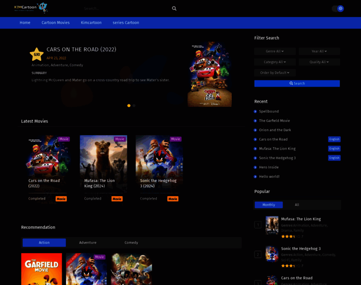Select the Comedy recommendation tab
The height and width of the screenshot is (285, 361).
(131, 243)
